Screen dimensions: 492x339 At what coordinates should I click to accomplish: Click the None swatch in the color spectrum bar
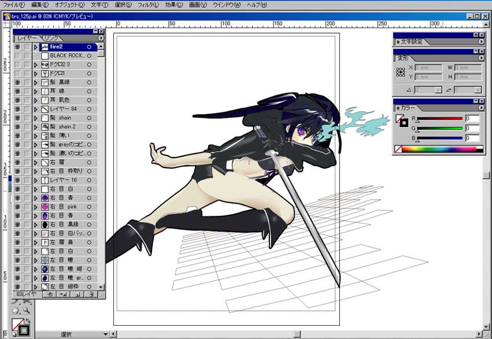click(398, 149)
